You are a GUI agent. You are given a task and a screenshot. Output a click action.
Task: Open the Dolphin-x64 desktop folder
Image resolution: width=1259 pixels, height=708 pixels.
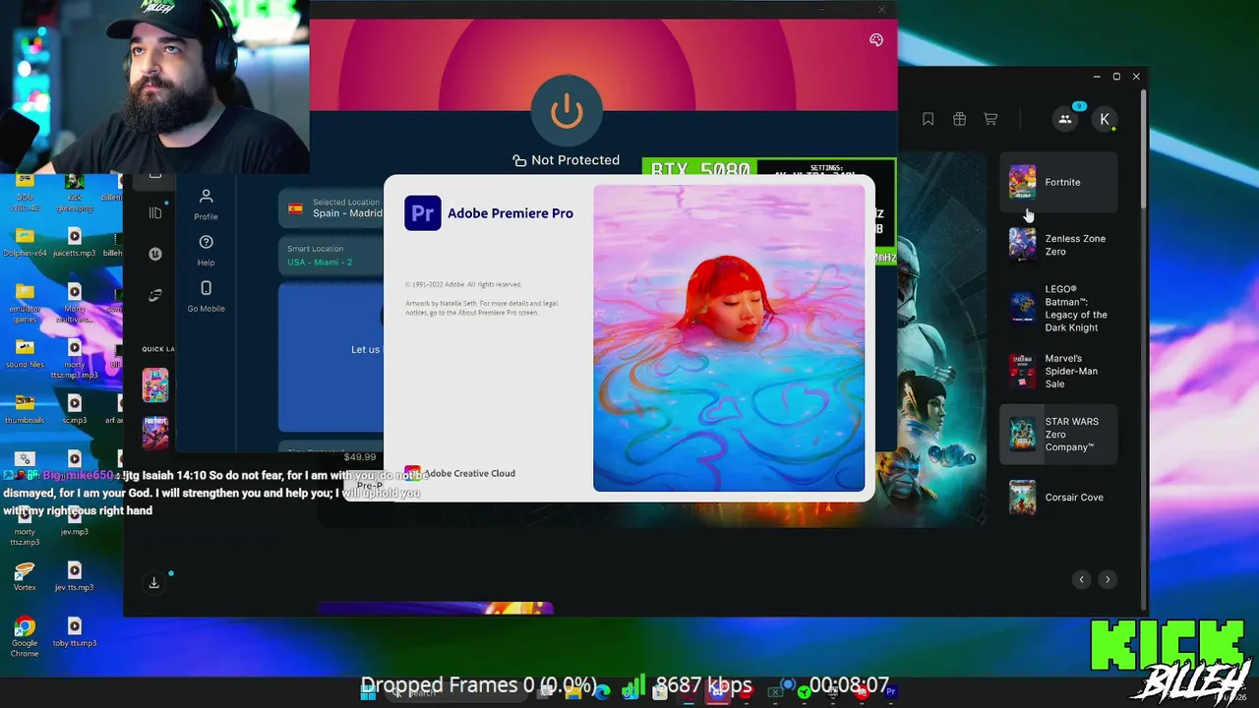click(25, 242)
